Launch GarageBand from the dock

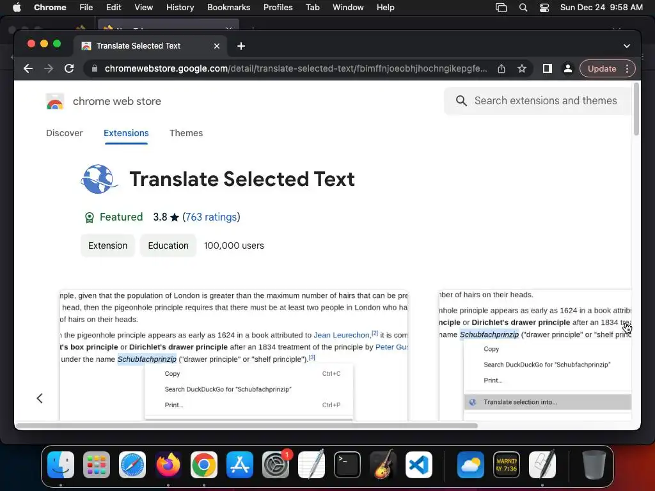(x=383, y=465)
